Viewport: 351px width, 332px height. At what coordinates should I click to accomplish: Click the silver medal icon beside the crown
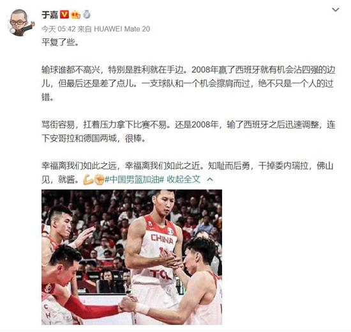click(87, 15)
